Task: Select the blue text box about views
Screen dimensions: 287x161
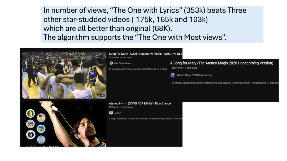Action: click(152, 24)
